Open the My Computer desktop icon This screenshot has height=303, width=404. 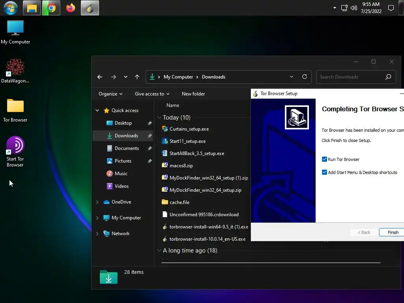(x=15, y=32)
